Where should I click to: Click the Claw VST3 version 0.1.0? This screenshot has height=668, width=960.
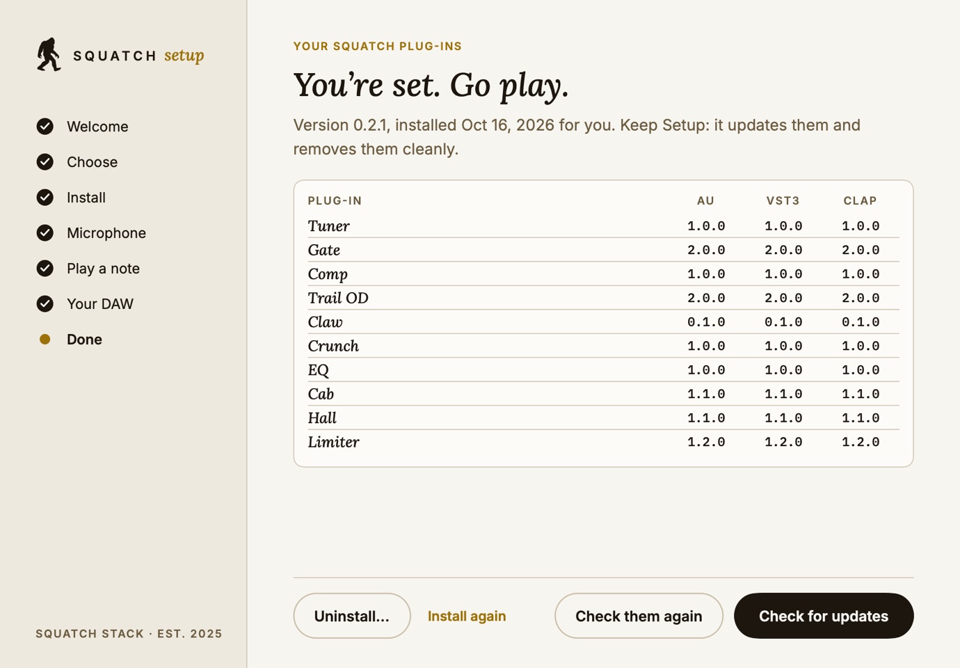tap(783, 322)
